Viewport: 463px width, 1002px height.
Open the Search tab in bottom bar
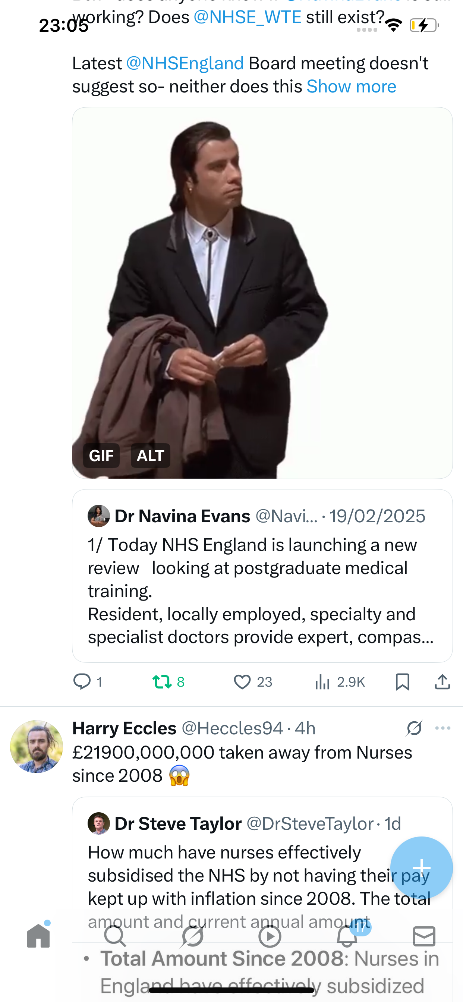click(x=115, y=936)
